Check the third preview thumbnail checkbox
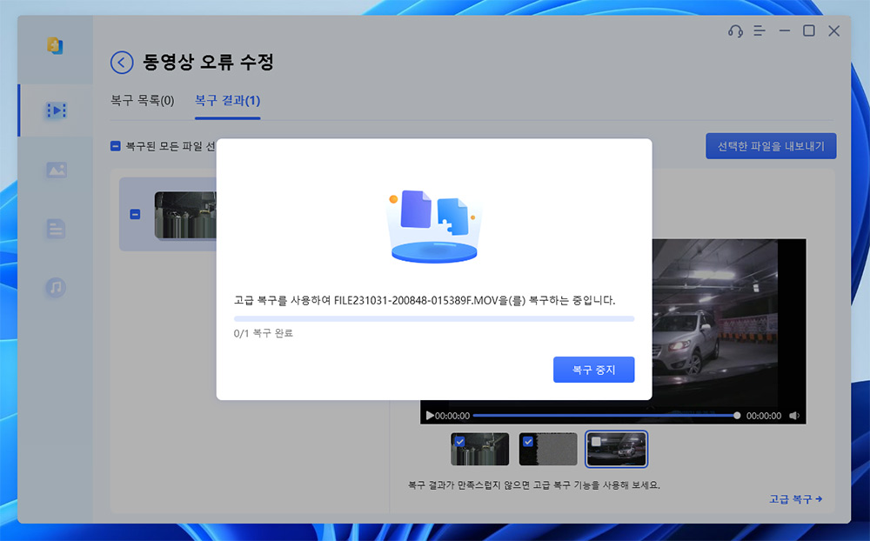870x541 pixels. [596, 442]
